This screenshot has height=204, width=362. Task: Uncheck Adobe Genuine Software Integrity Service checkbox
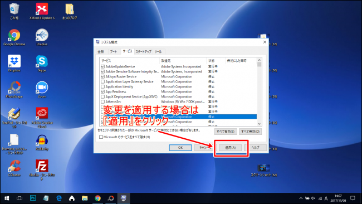(102, 71)
